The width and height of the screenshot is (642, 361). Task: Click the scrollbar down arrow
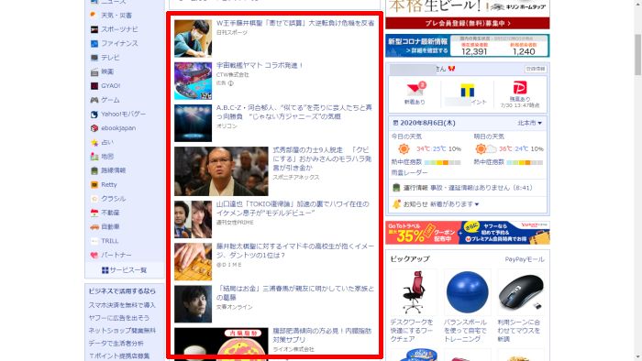coord(637,357)
